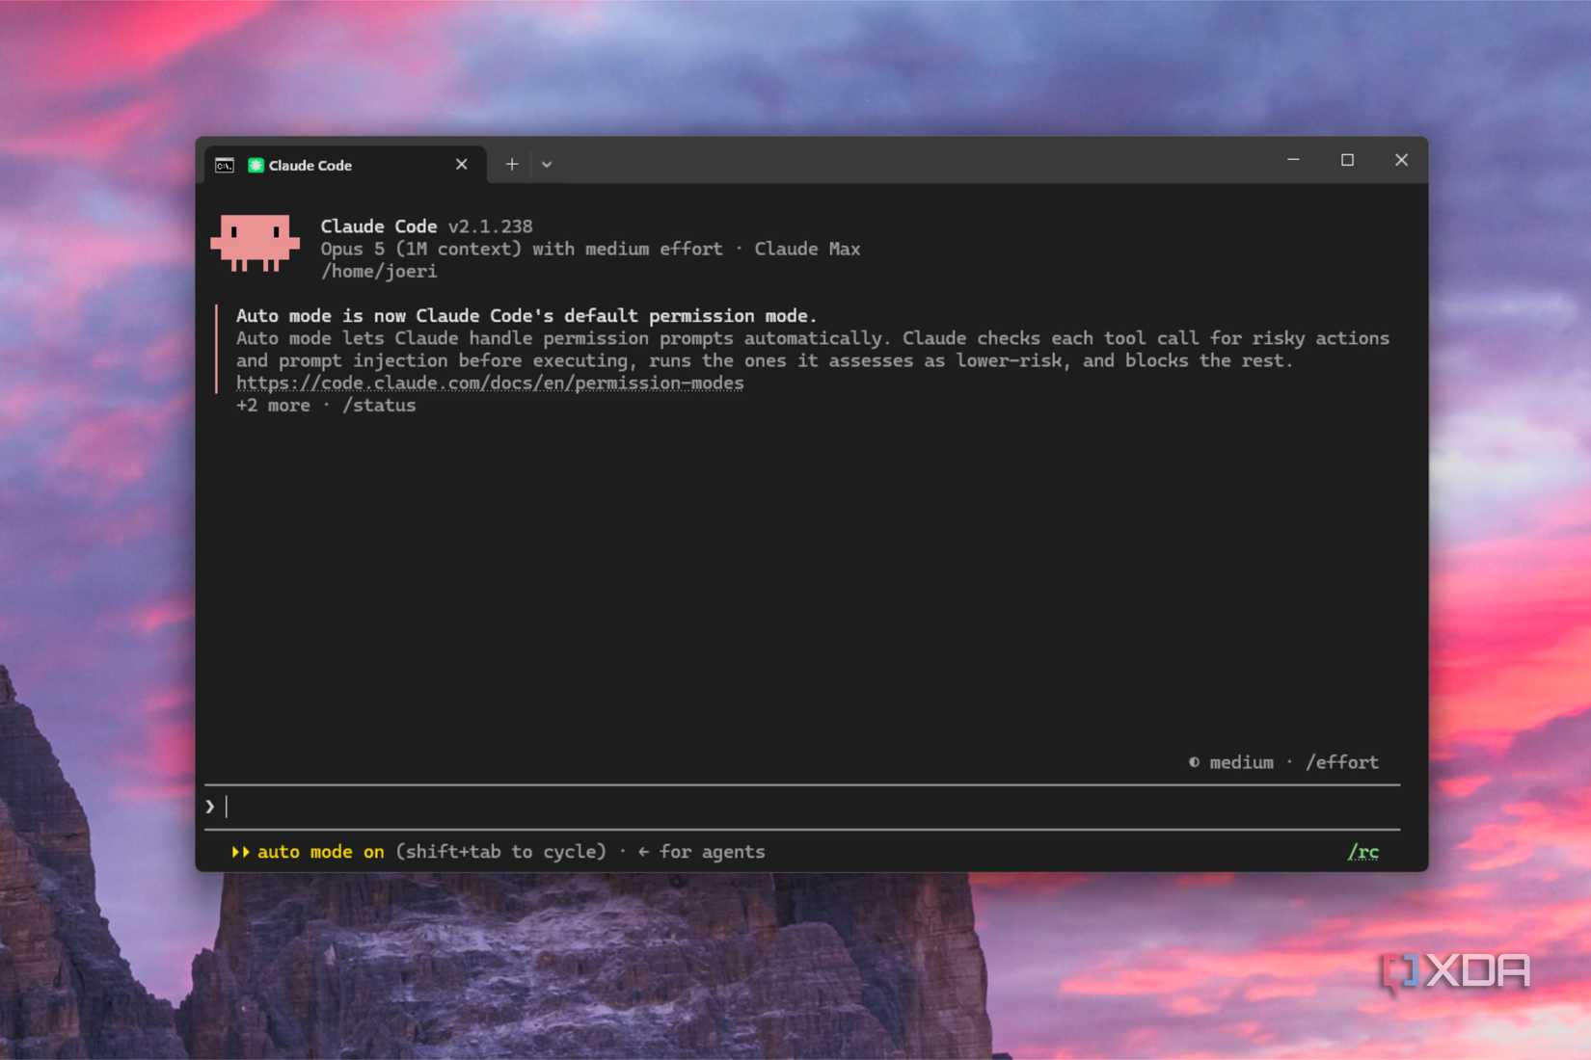
Task: Close the terminal window
Action: [1402, 160]
